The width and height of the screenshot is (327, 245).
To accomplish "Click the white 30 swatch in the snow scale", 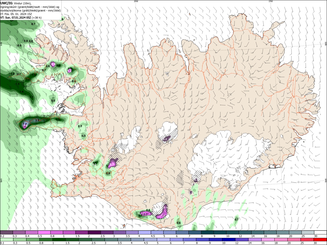I will point(320,232).
